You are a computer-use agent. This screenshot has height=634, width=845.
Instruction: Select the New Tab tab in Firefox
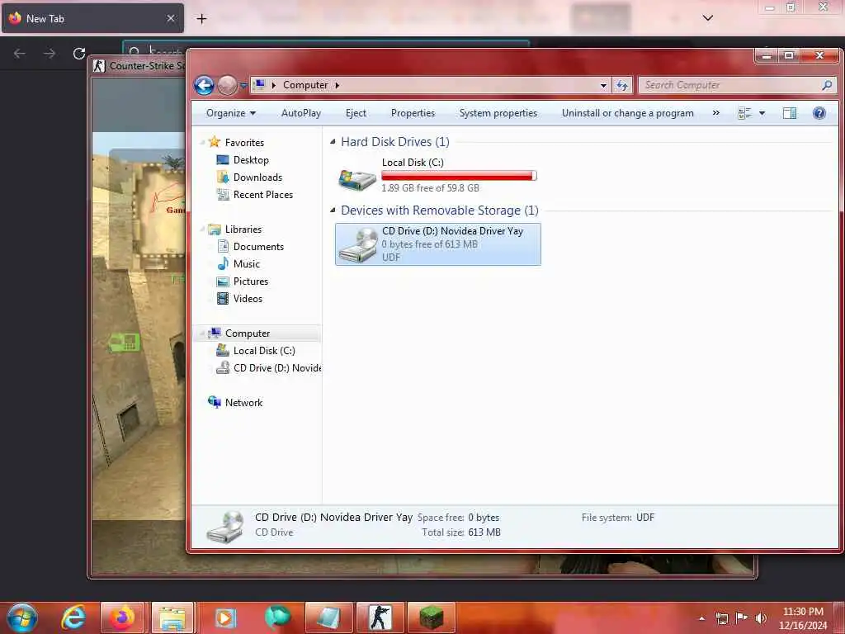pyautogui.click(x=92, y=18)
